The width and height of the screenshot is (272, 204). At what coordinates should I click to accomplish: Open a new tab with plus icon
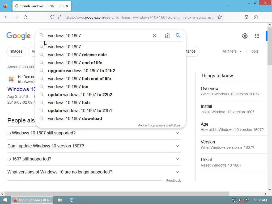[77, 6]
